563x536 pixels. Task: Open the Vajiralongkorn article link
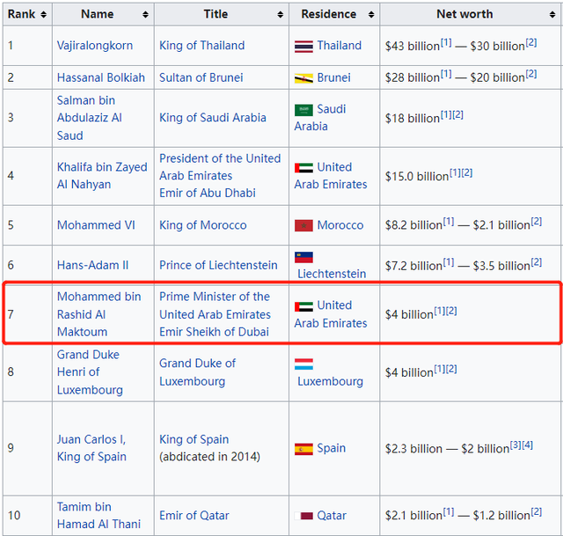[96, 46]
